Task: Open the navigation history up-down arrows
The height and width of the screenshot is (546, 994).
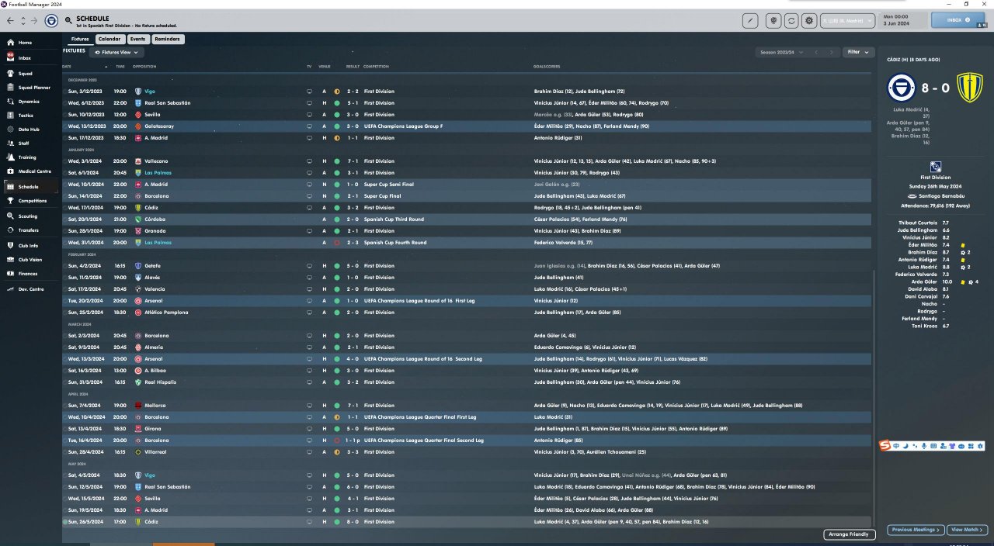Action: click(23, 20)
